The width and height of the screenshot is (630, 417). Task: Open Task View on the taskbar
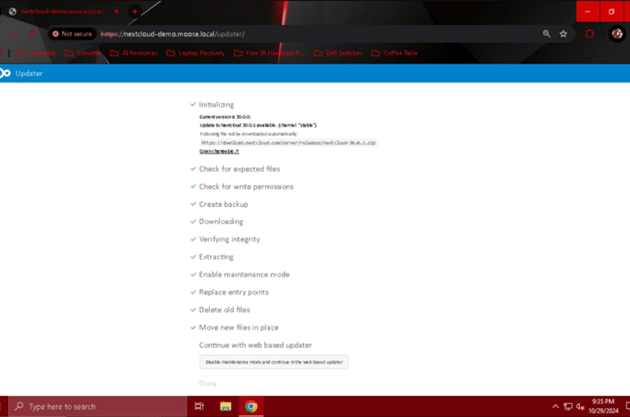coord(199,406)
